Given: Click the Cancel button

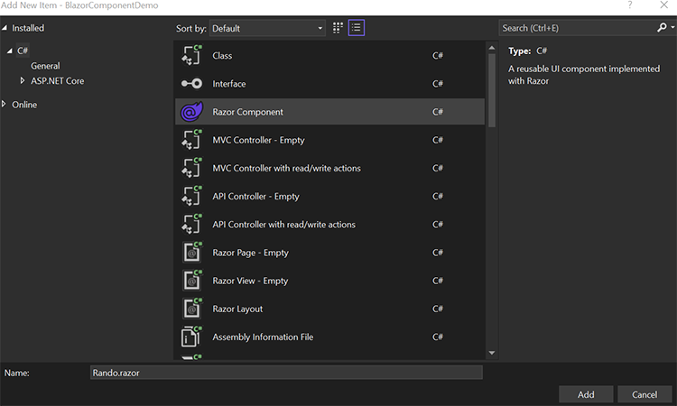Looking at the screenshot, I should [x=645, y=394].
